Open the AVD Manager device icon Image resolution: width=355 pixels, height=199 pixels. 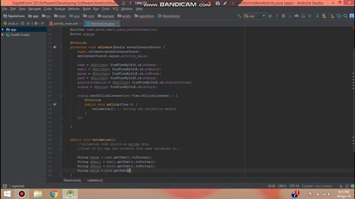pyautogui.click(x=324, y=16)
